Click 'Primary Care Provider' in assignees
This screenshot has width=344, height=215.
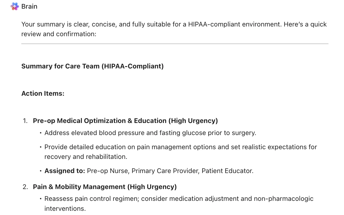(x=165, y=171)
